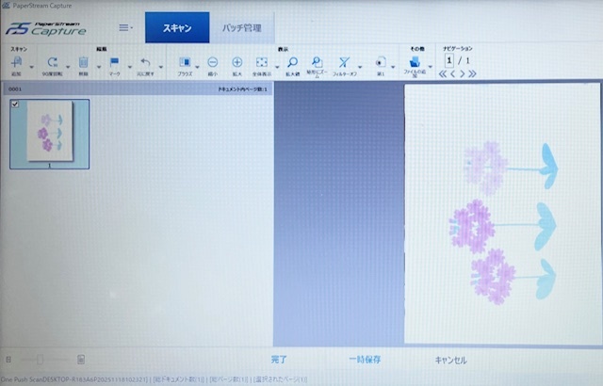The image size is (603, 386).
Task: Click the 完了 (Complete) button
Action: pyautogui.click(x=279, y=360)
